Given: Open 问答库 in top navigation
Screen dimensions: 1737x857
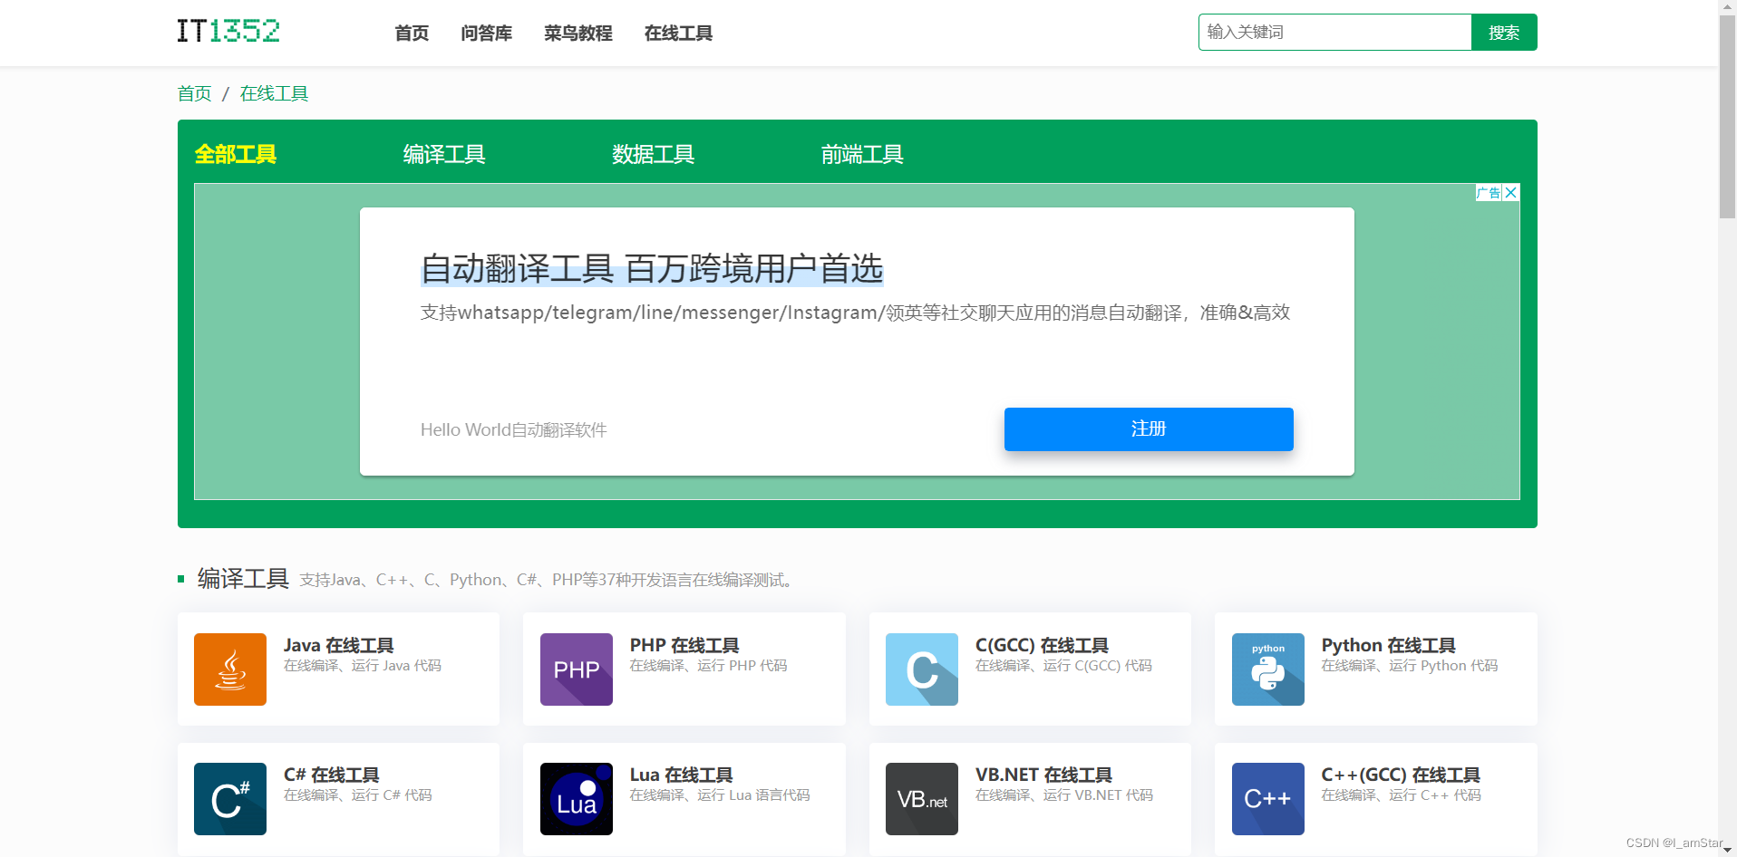Looking at the screenshot, I should click(487, 34).
